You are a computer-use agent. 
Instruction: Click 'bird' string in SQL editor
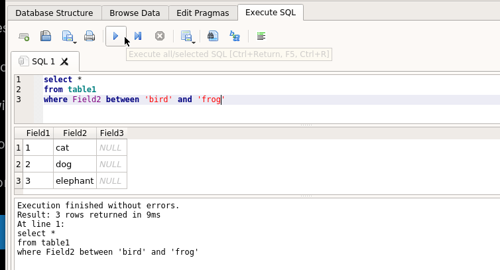point(158,100)
